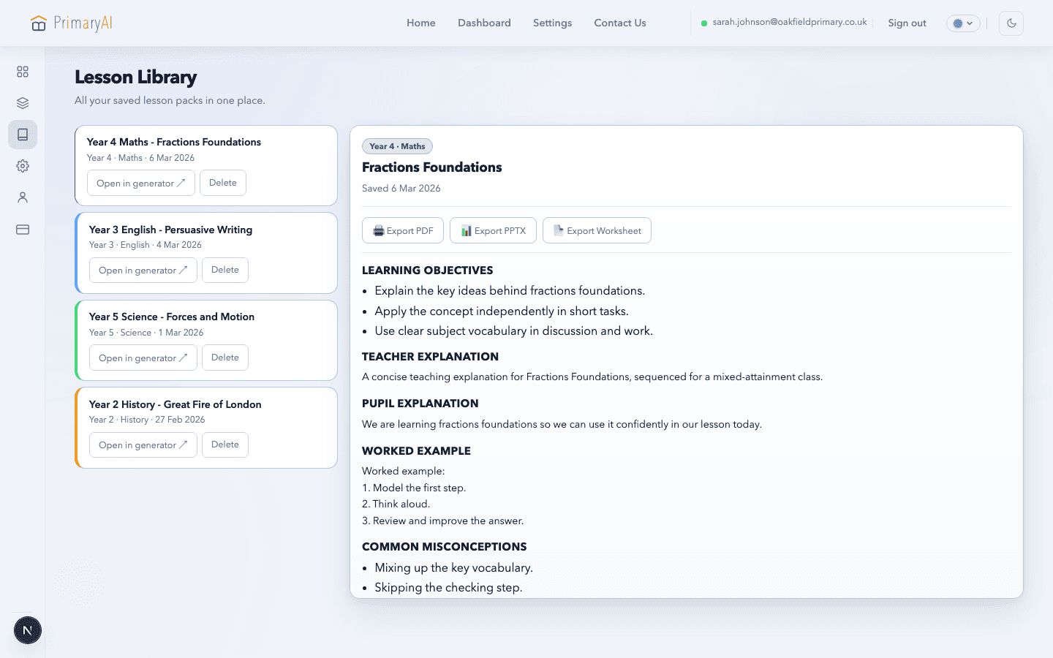Select the user profile icon in sidebar

23,197
